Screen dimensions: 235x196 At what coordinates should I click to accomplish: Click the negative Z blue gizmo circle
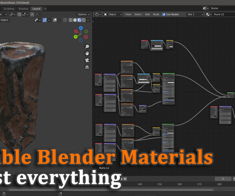81,40
